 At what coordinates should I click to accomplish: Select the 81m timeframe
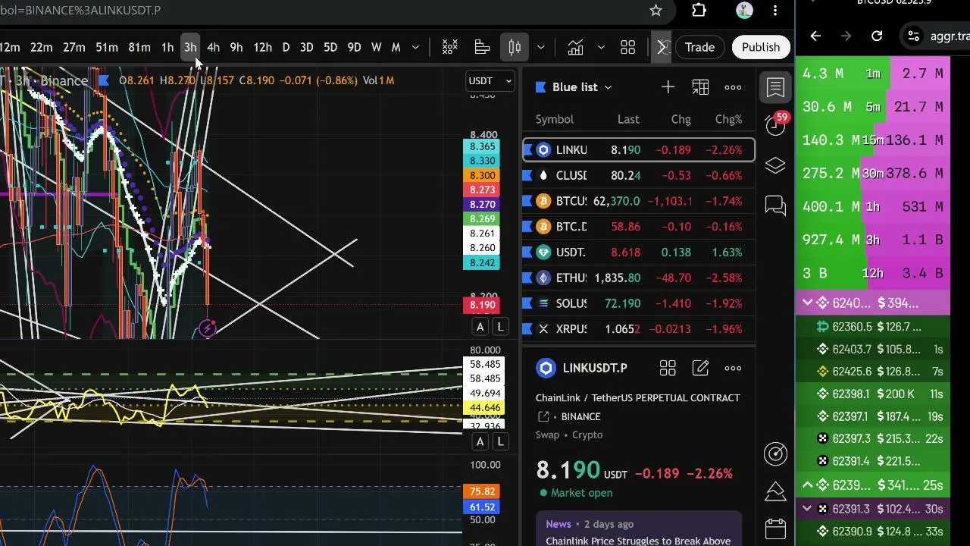tap(139, 48)
